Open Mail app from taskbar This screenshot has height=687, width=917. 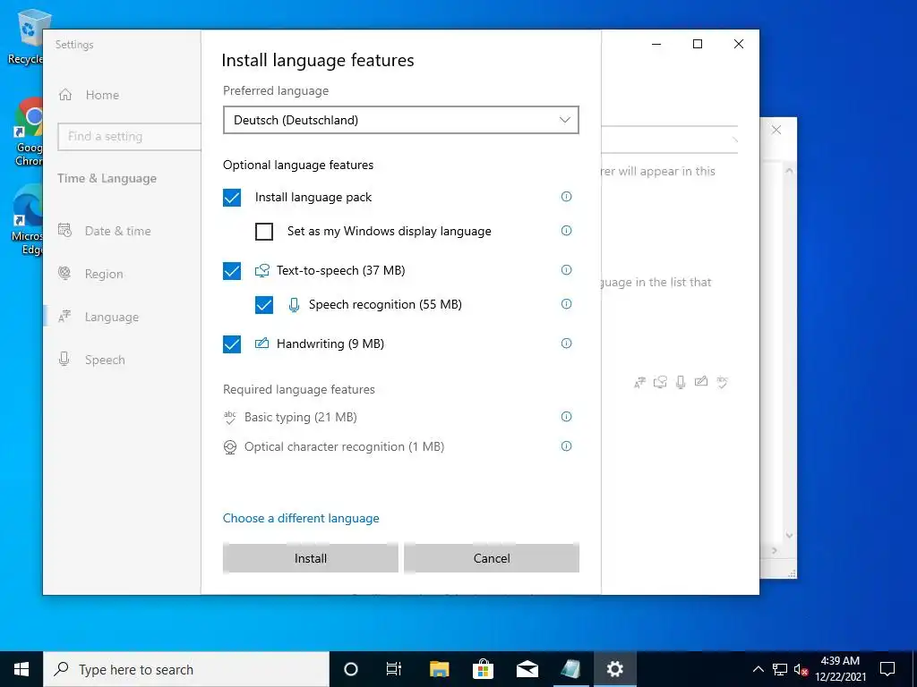point(527,669)
